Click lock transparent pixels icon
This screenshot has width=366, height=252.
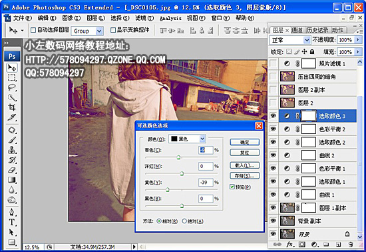click(x=289, y=51)
